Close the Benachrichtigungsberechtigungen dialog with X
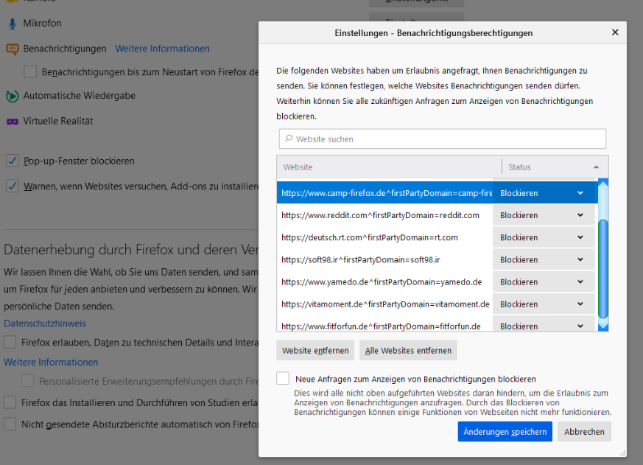 point(615,32)
